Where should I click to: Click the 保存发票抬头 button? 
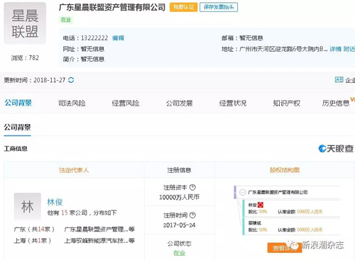(x=219, y=7)
